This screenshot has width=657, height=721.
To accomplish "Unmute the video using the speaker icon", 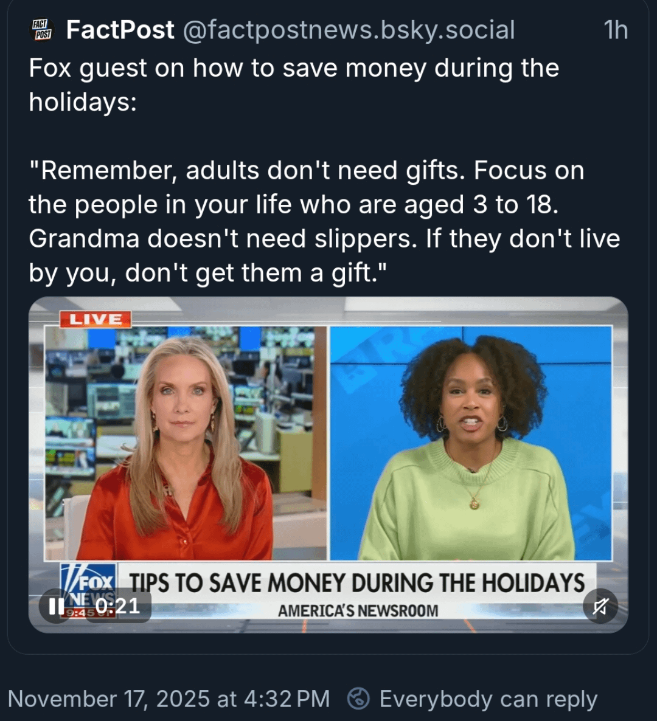I will point(600,606).
